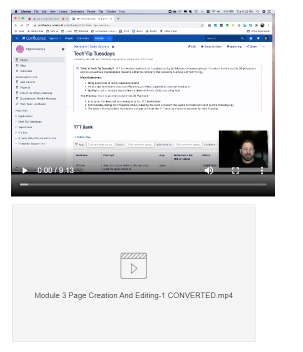Click the Confluence Search field

click(x=225, y=38)
